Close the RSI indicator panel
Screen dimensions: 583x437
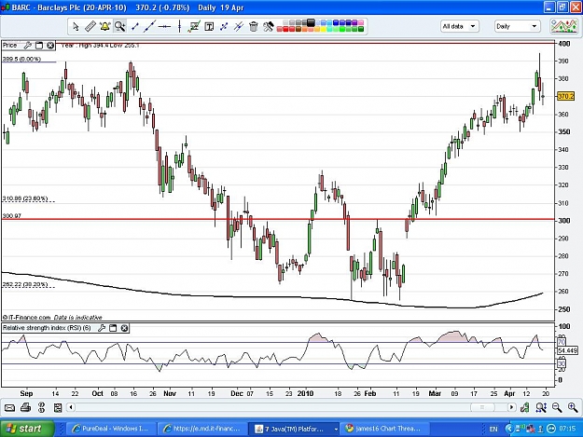point(125,328)
